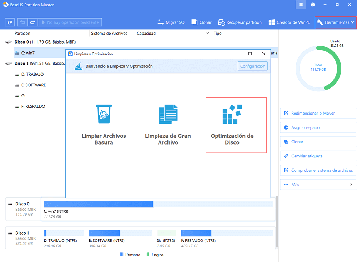Click Redimensionar o Mover action
The image size is (357, 262).
[318, 114]
